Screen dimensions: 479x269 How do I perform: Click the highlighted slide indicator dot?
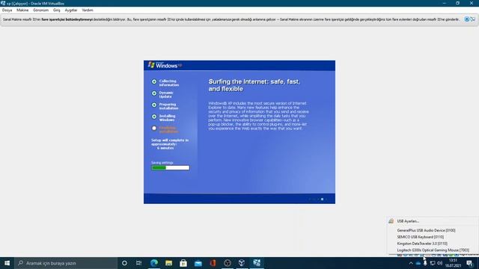coord(322,200)
